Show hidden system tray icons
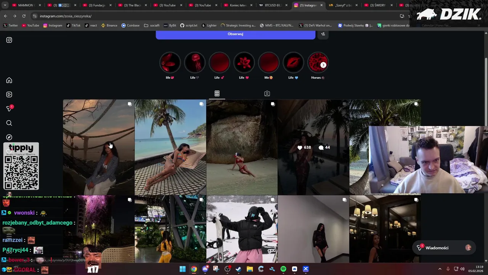This screenshot has height=275, width=488. (x=440, y=269)
